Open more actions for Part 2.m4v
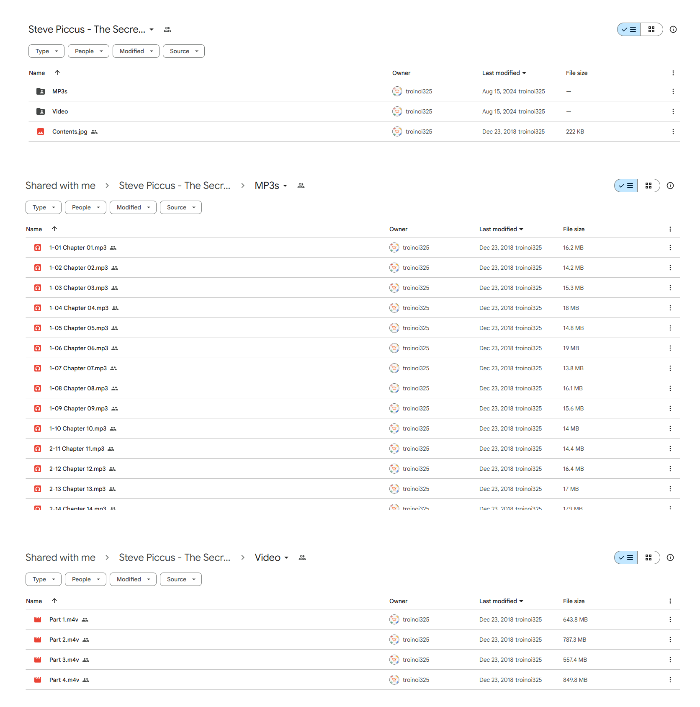Screen dimensions: 700x707 (670, 640)
